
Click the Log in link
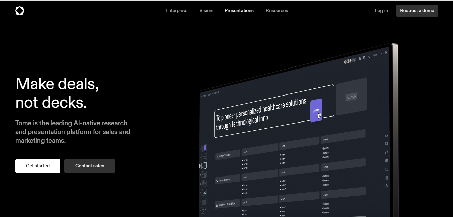381,10
